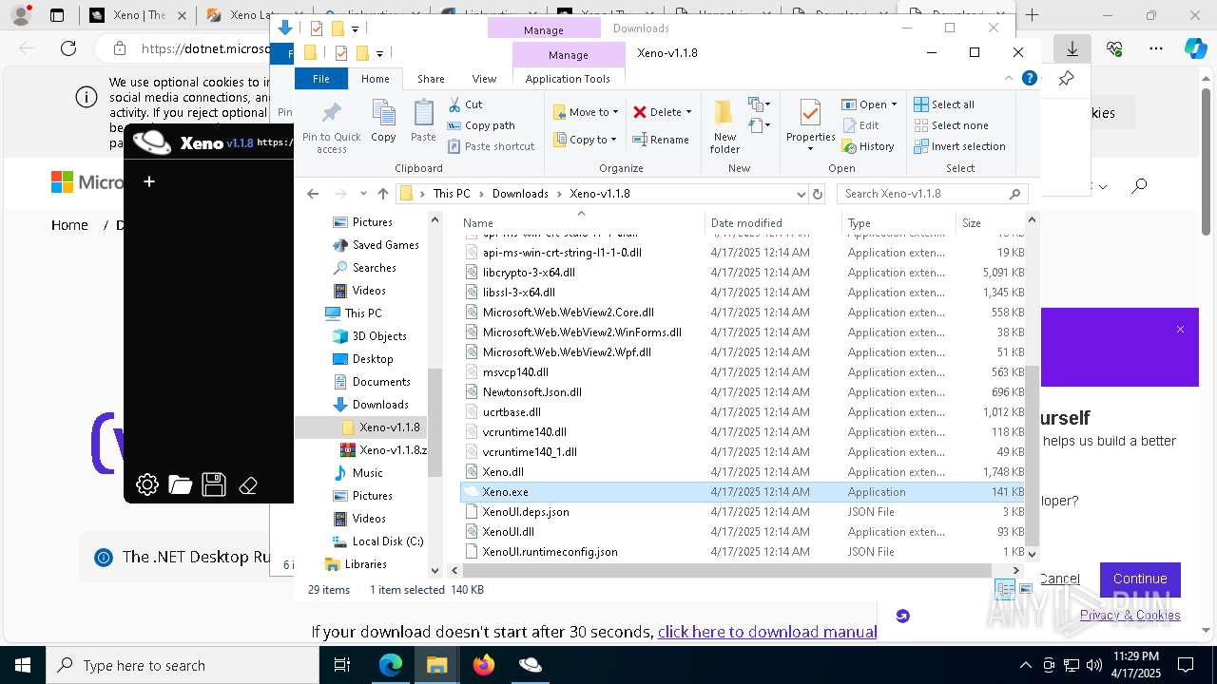Viewport: 1217px width, 684px height.
Task: Click Invert selection in ribbon
Action: [x=959, y=146]
